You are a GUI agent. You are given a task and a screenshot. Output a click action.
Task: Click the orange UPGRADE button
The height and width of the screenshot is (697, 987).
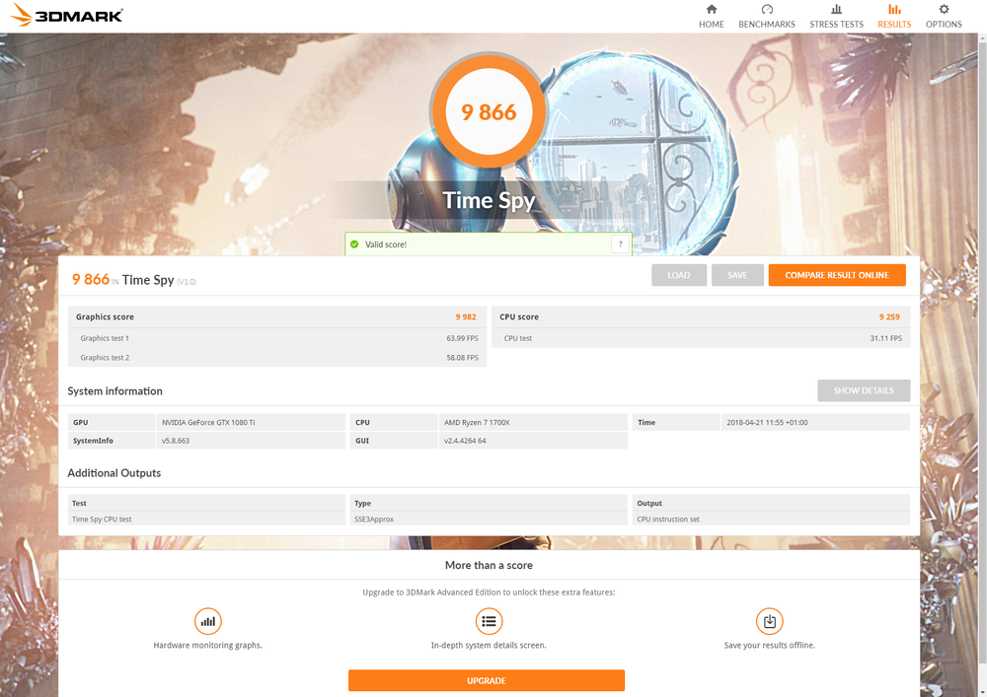486,680
